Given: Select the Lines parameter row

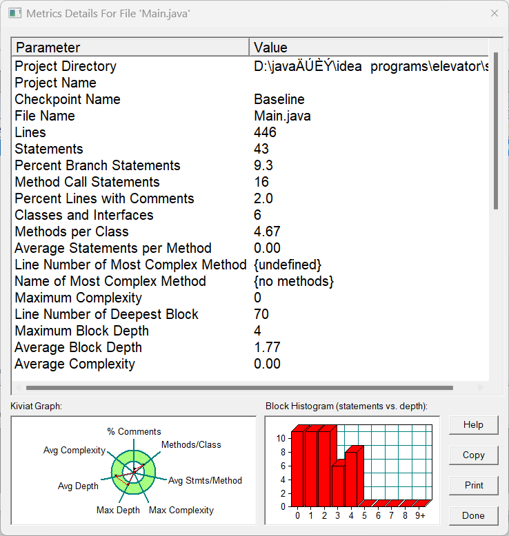Looking at the screenshot, I should [250, 132].
